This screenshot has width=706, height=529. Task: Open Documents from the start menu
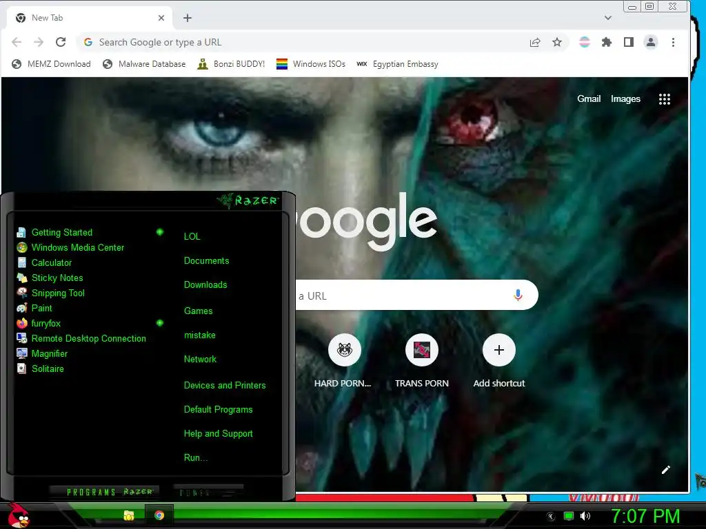206,260
